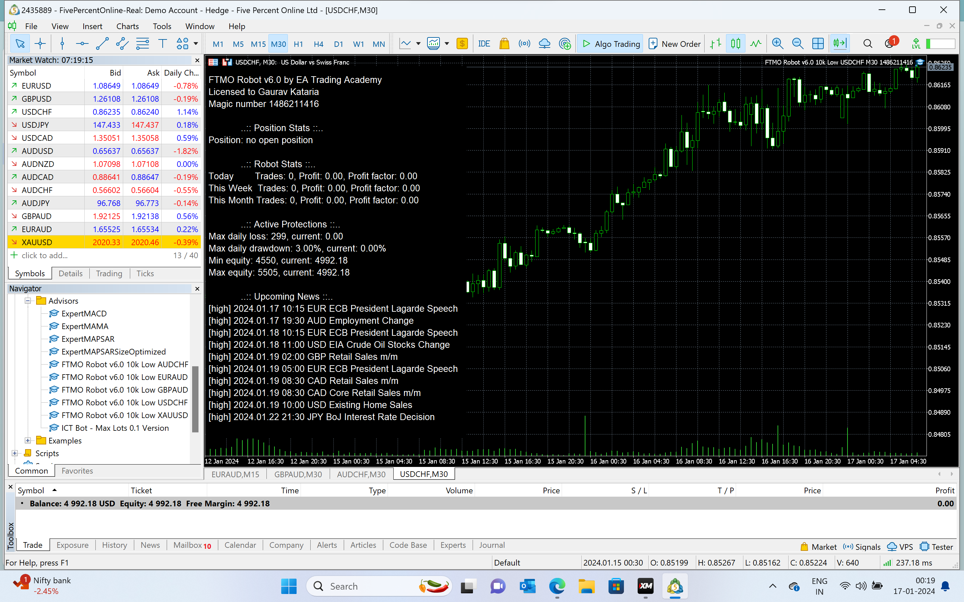Open the Market shopping bag icon
Screen dimensions: 964x602
click(504, 44)
